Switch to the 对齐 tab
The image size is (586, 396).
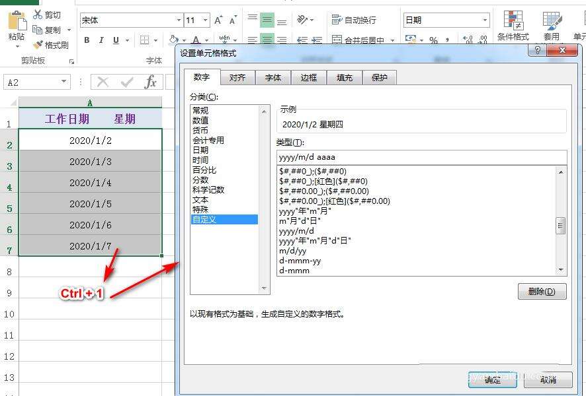click(238, 77)
